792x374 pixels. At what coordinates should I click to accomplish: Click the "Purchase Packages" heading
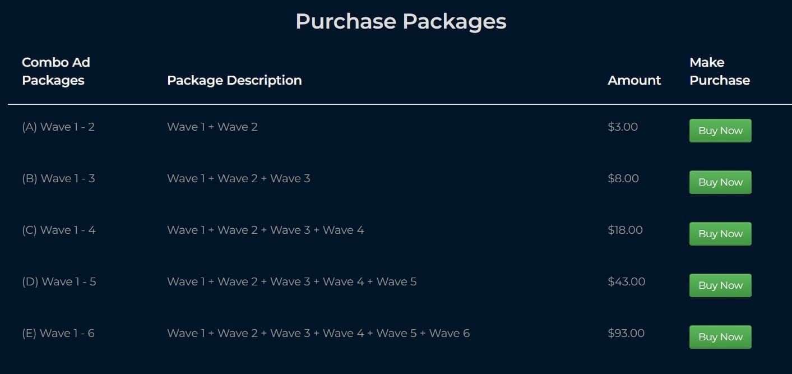click(x=401, y=21)
